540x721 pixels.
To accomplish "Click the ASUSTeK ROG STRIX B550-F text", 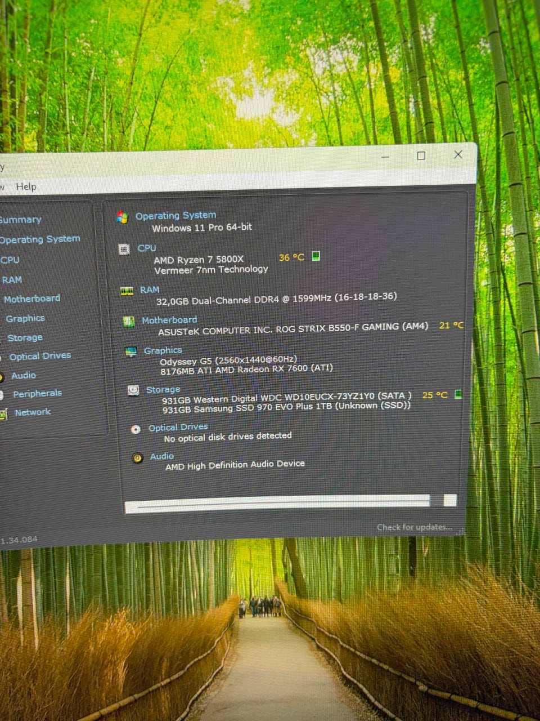I will pos(293,328).
